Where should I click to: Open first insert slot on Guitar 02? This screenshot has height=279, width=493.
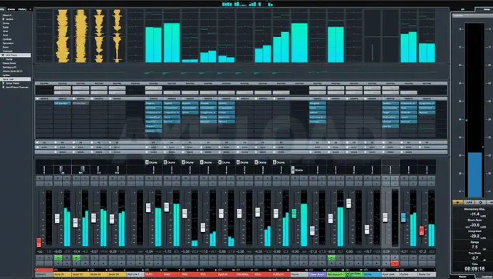point(81,103)
